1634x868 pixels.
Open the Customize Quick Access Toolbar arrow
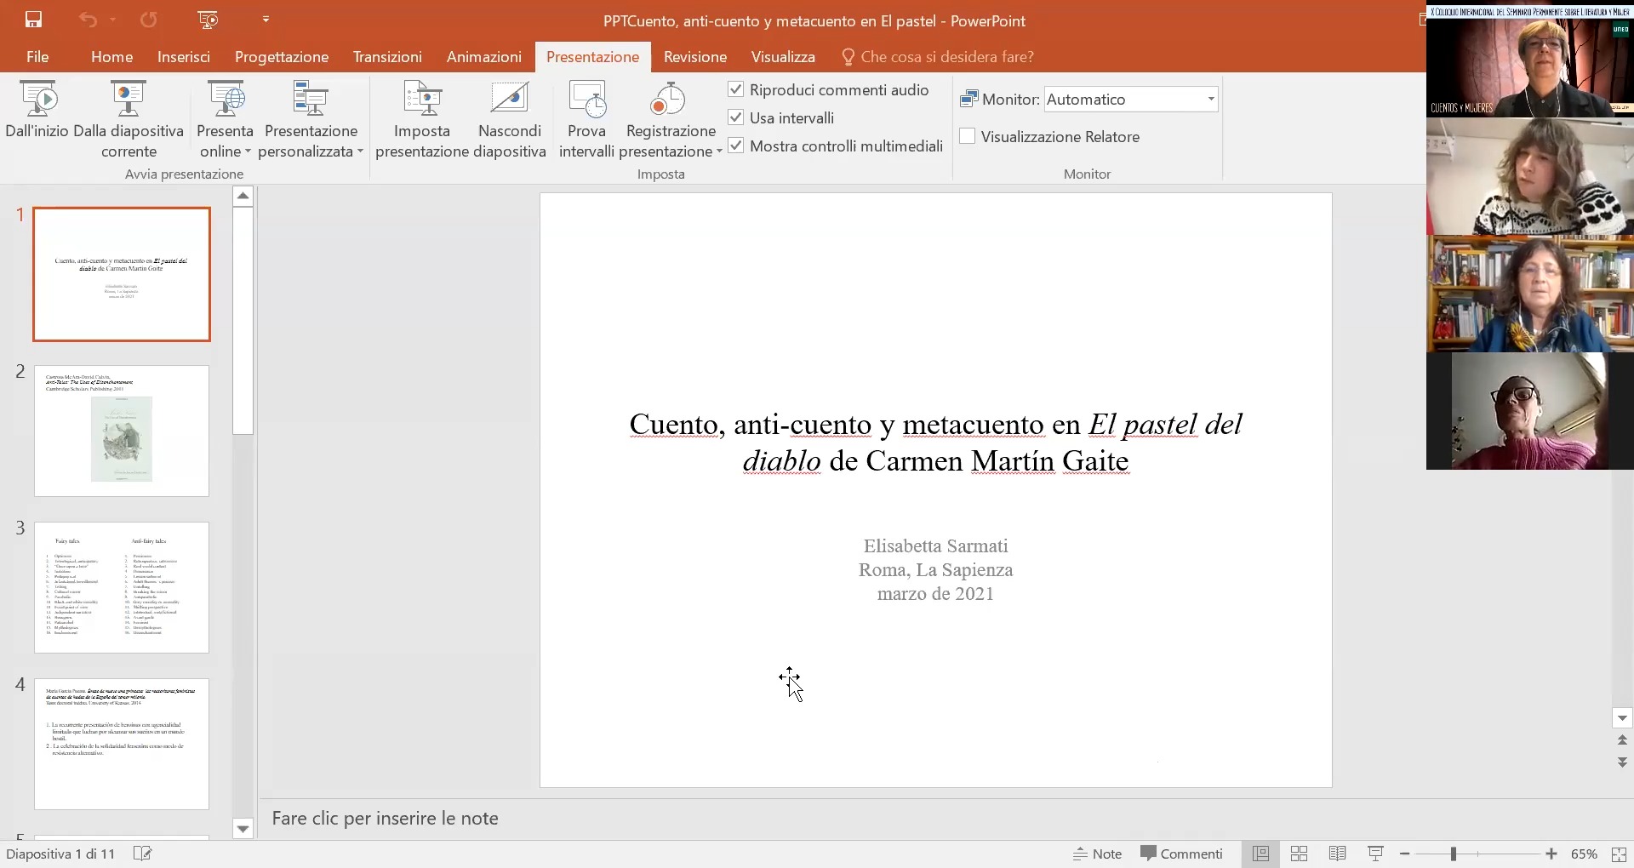(266, 20)
